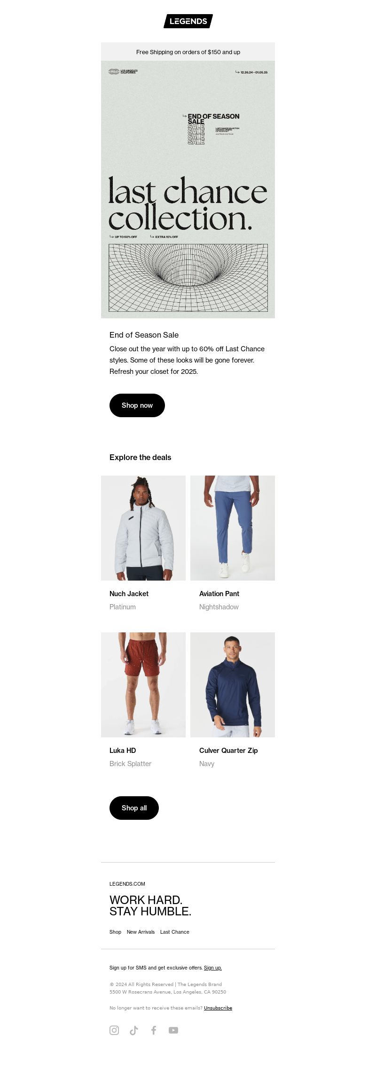Image resolution: width=376 pixels, height=1075 pixels.
Task: Open the Instagram social icon
Action: point(114,1030)
